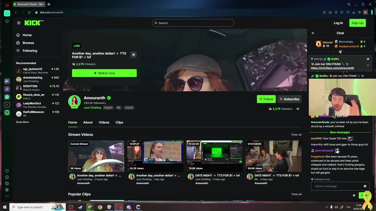376x211 pixels.
Task: Open the 14:07:27 stream video thumbnail
Action: 155,156
